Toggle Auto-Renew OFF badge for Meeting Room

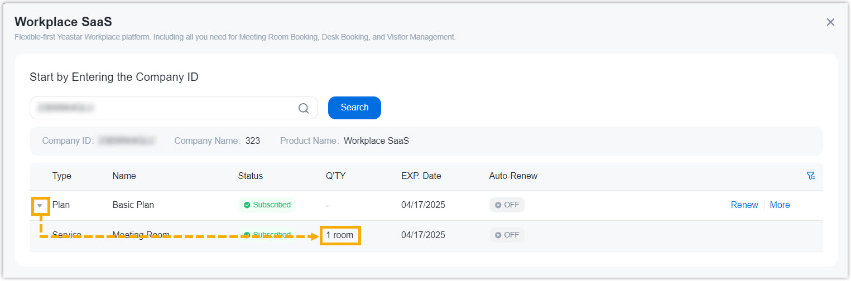507,235
